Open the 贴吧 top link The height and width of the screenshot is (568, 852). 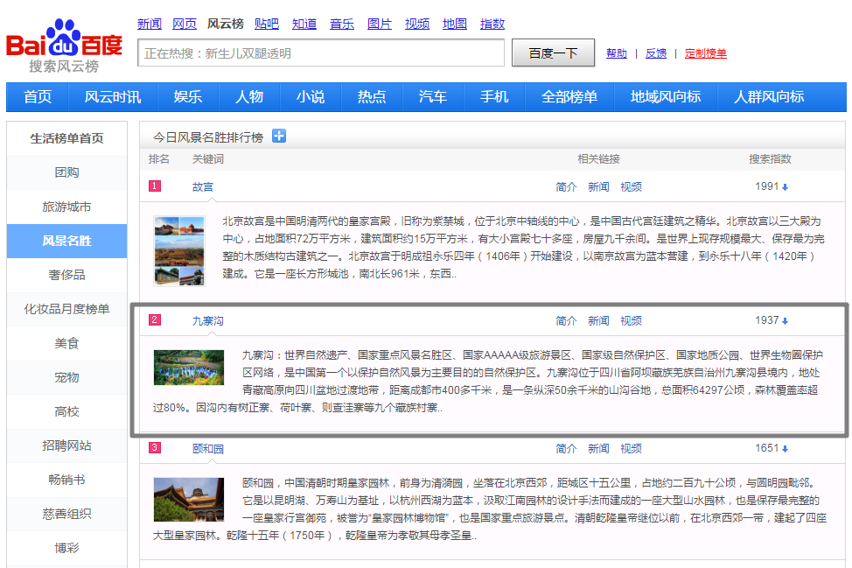(x=267, y=24)
